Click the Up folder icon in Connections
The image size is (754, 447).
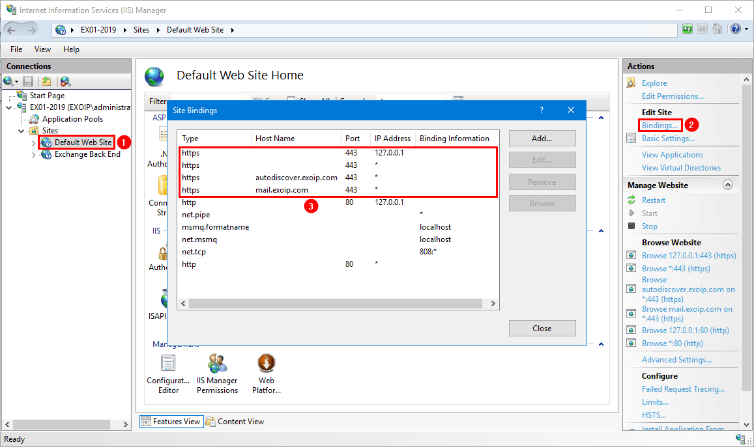click(46, 81)
